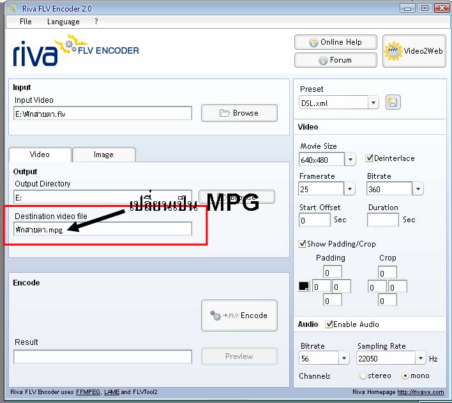Open Online Help
Image resolution: width=452 pixels, height=403 pixels.
pos(336,42)
